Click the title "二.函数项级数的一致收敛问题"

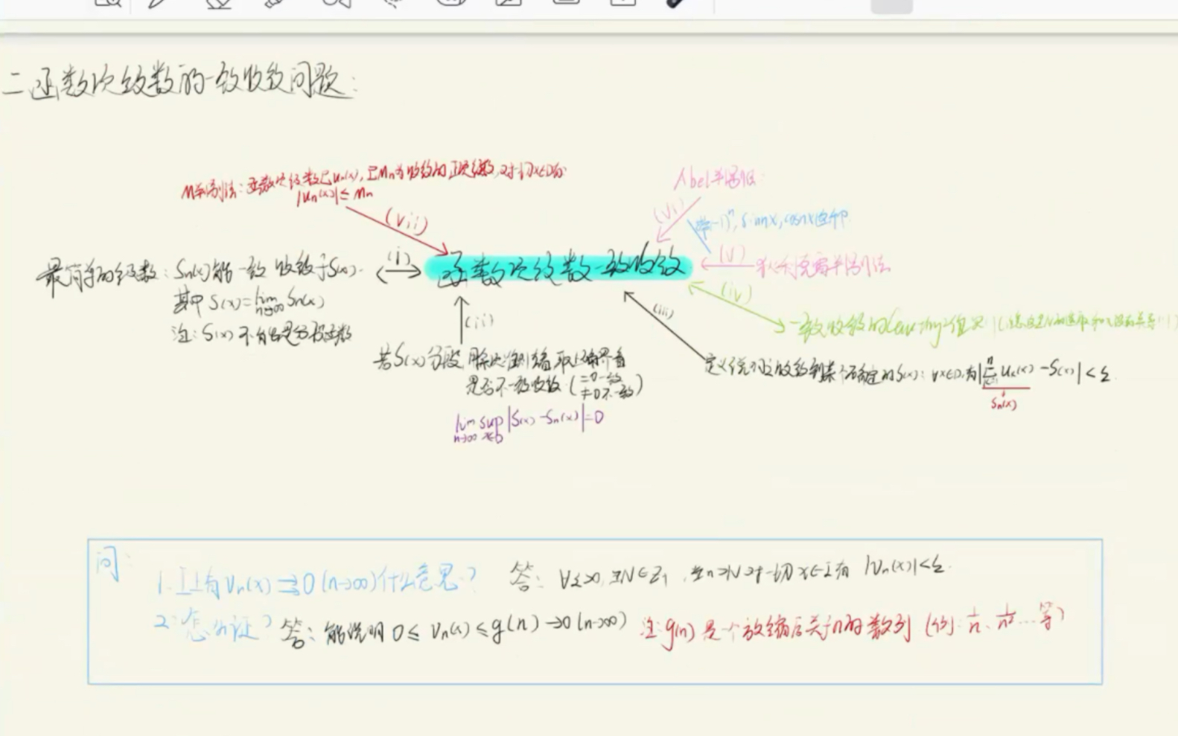181,81
